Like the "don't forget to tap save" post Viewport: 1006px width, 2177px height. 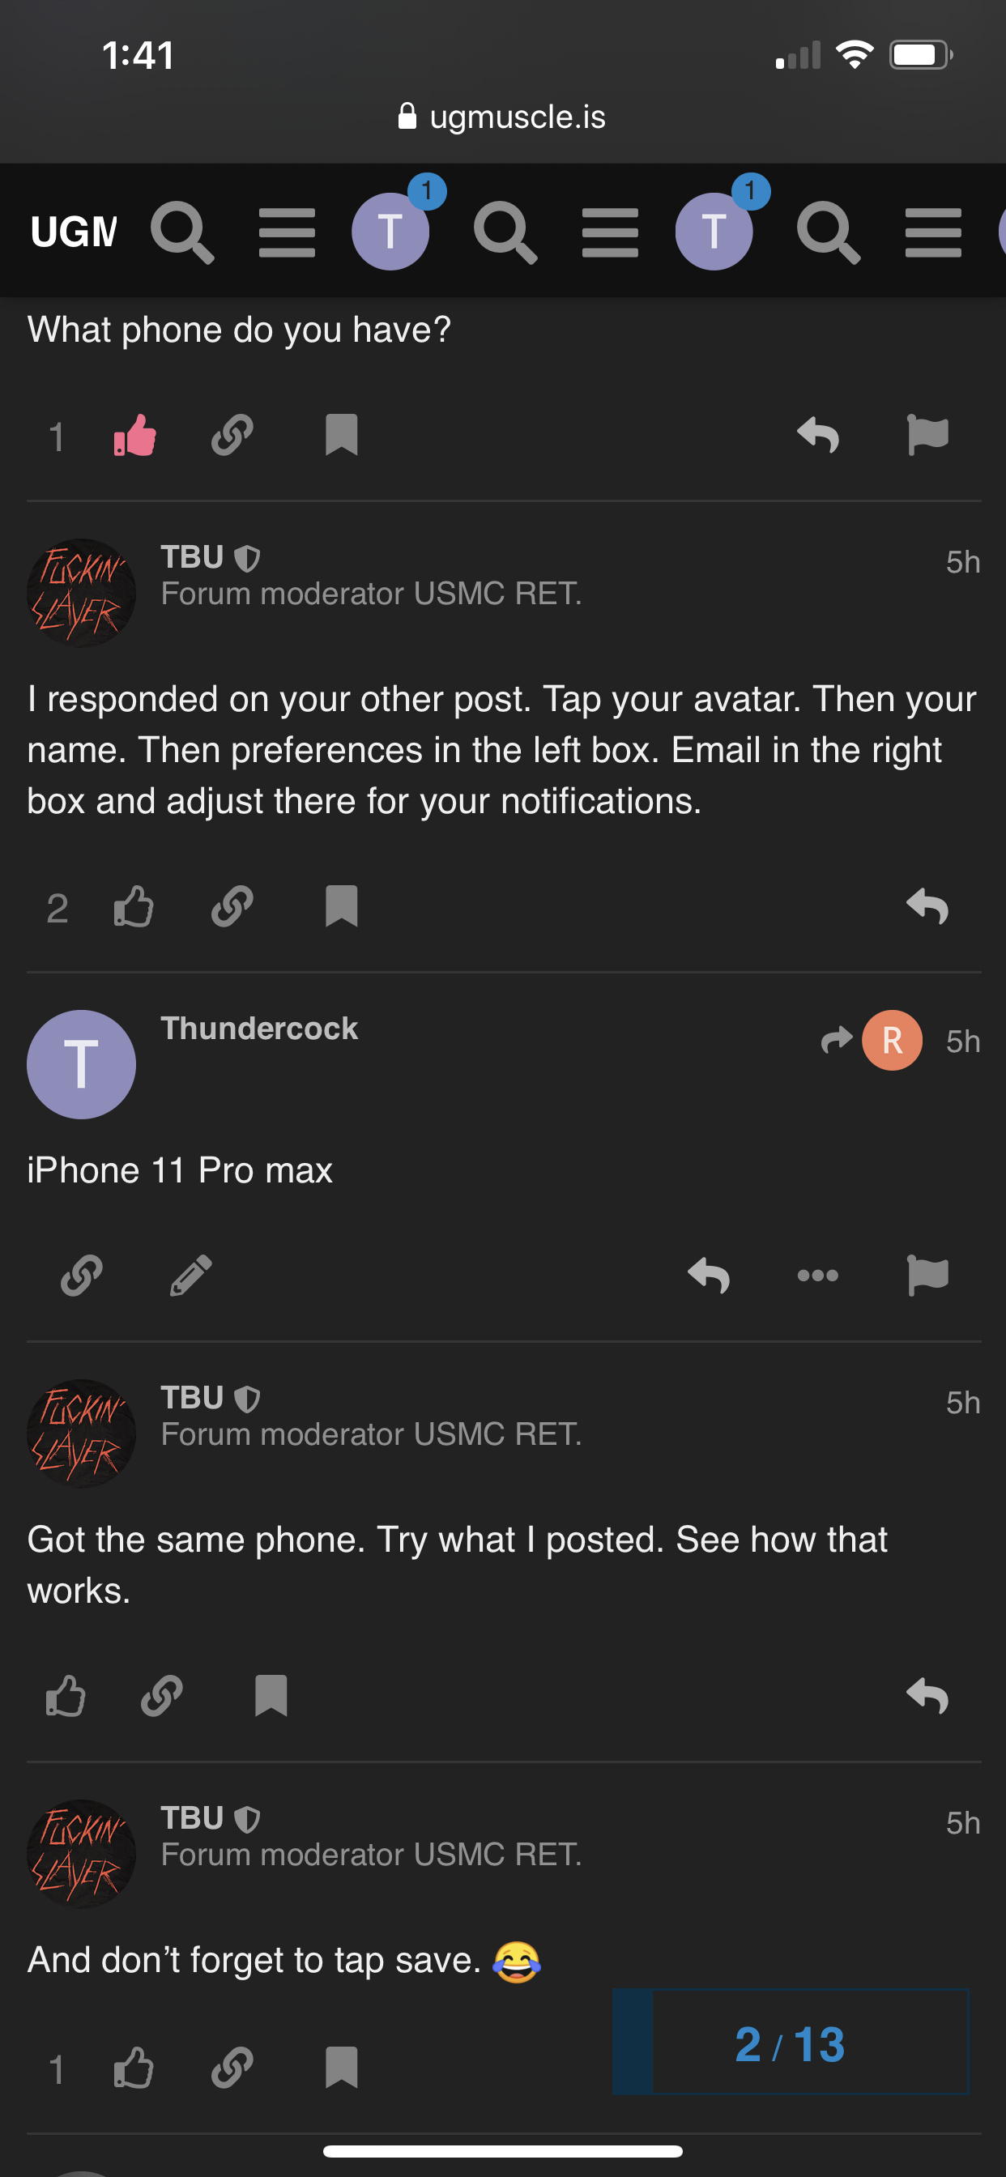tap(134, 2068)
